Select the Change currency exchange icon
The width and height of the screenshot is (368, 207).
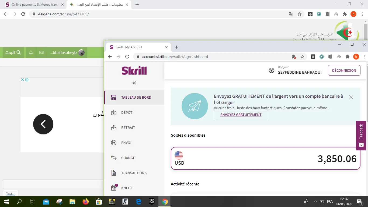(x=114, y=158)
